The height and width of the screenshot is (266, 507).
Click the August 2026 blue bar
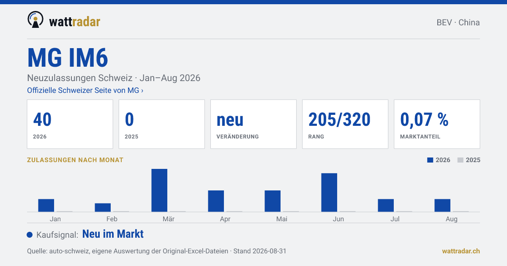pos(442,205)
